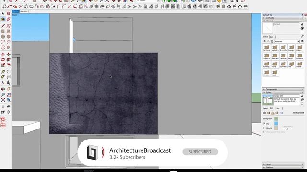Click the SUBSCRIBED button

click(200, 152)
